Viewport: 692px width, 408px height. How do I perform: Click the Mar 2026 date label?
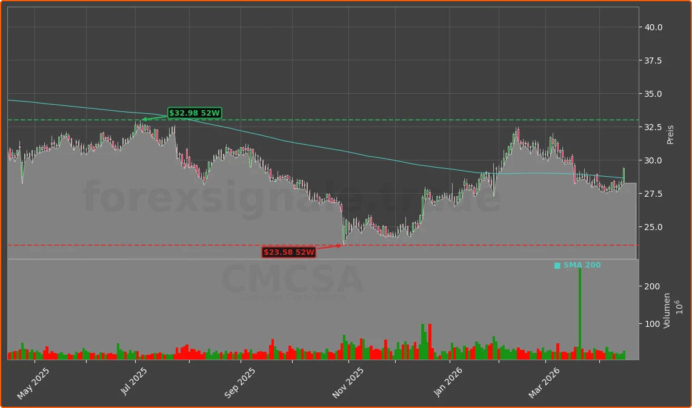(544, 383)
